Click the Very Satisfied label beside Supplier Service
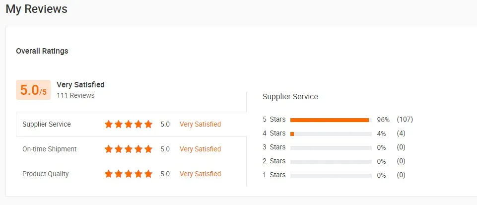Viewport: 477px width, 205px height. [200, 124]
